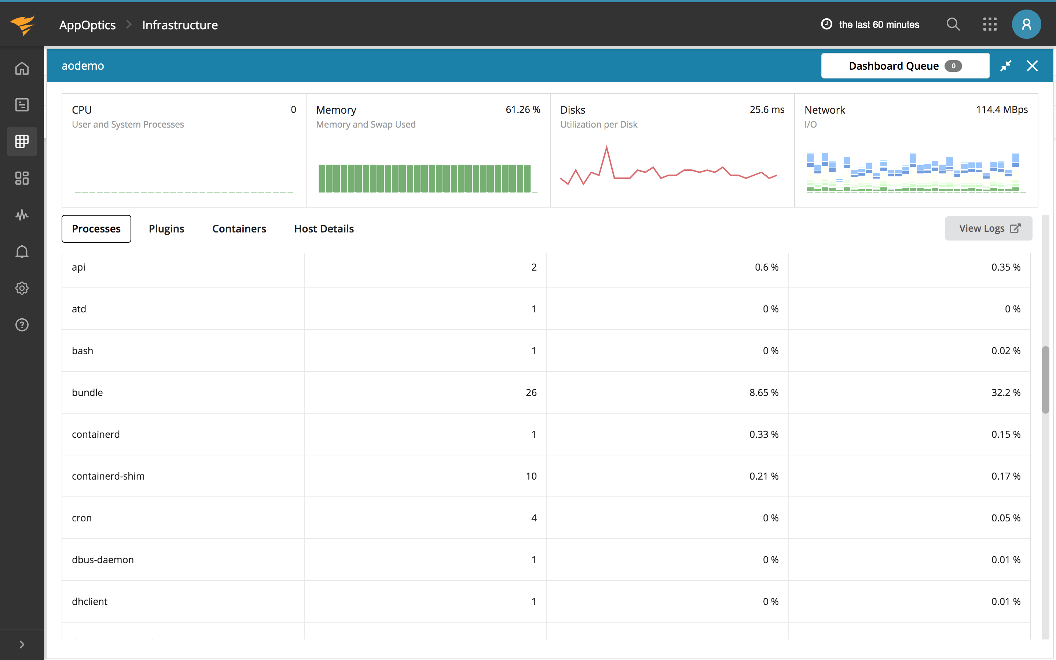Click the SolarWinds logo icon
Viewport: 1056px width, 660px height.
(23, 25)
